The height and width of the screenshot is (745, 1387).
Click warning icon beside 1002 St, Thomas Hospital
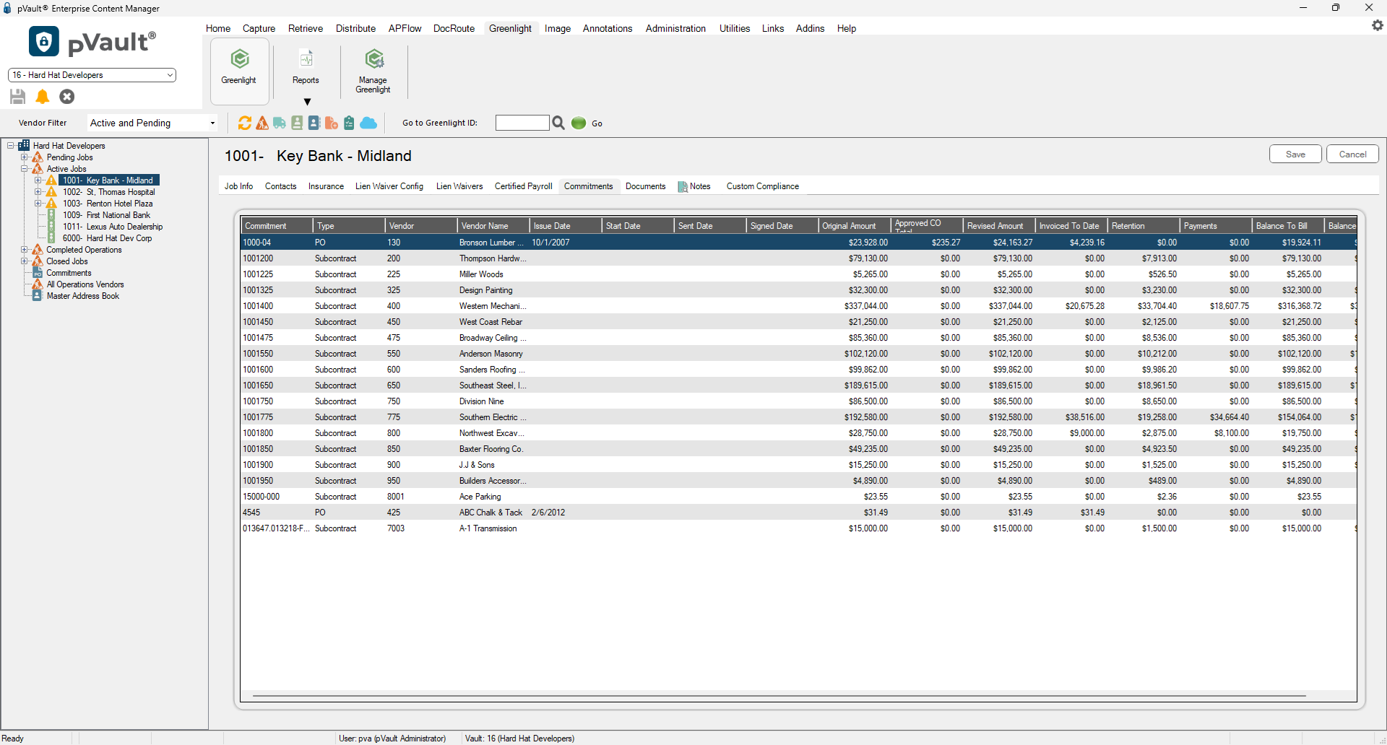tap(51, 192)
